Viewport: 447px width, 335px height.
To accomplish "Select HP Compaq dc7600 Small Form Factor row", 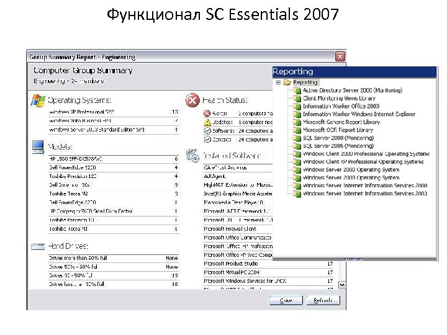I will (114, 212).
